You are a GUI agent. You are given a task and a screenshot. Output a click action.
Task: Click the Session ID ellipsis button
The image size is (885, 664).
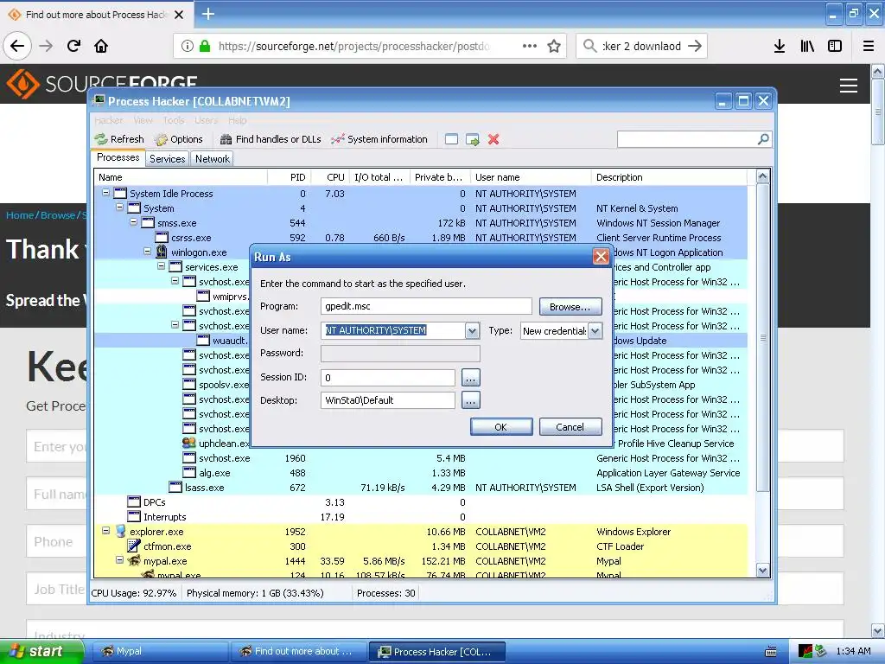(471, 377)
